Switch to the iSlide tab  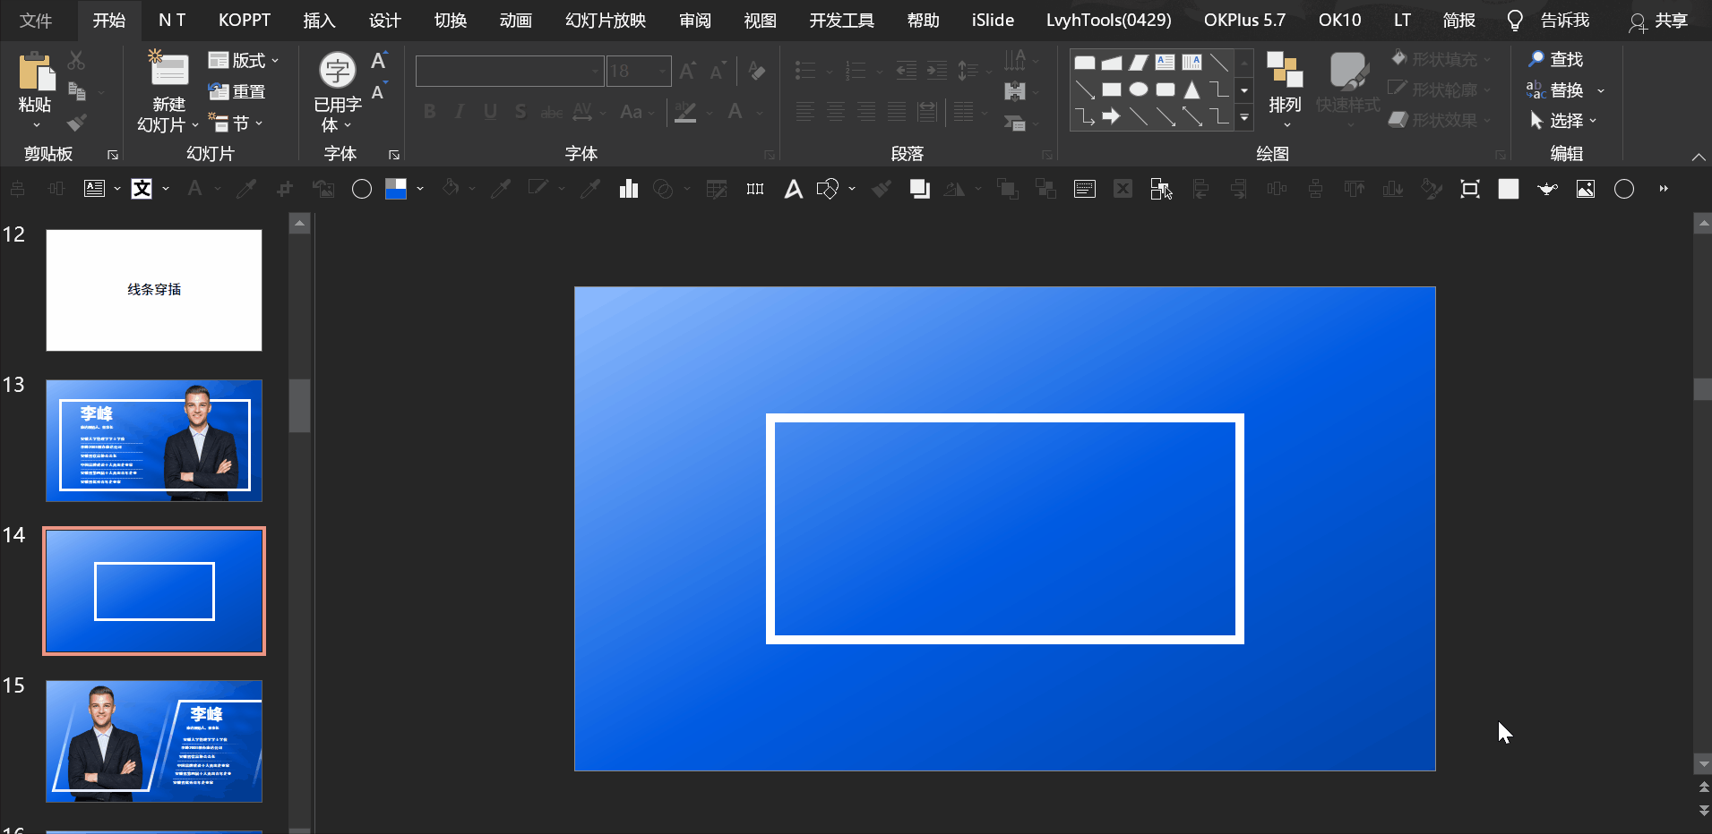pyautogui.click(x=993, y=20)
